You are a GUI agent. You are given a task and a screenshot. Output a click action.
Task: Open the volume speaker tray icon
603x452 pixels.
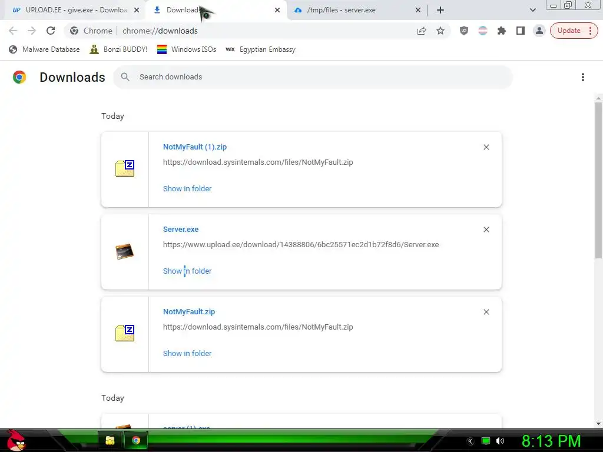499,441
